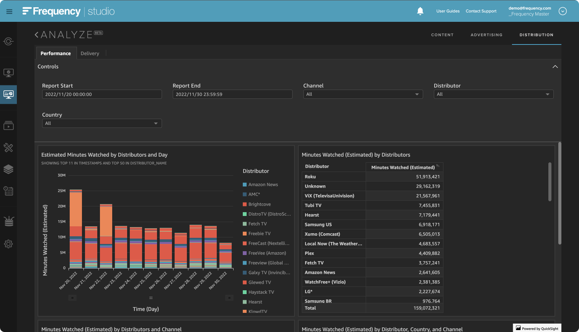This screenshot has height=332, width=579.
Task: Open the target icon in sidebar
Action: [8, 41]
